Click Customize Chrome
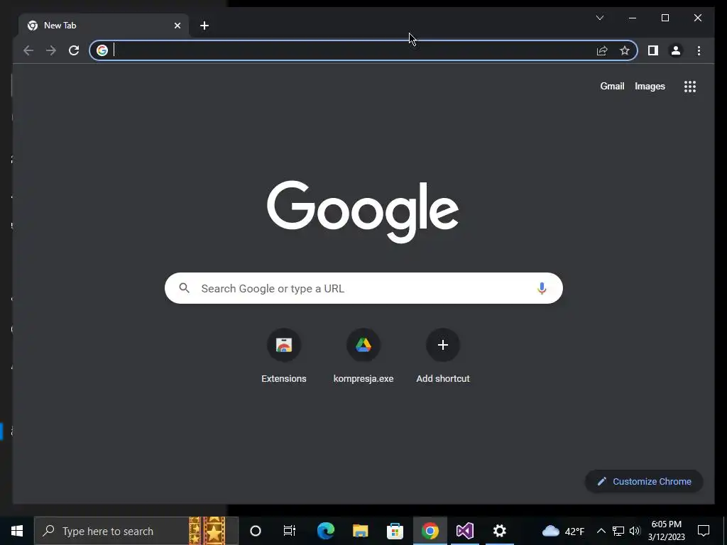 (644, 482)
